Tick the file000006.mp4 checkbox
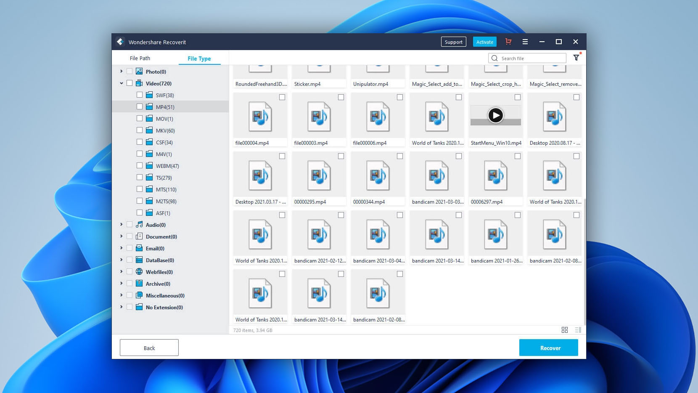The width and height of the screenshot is (698, 393). [400, 97]
